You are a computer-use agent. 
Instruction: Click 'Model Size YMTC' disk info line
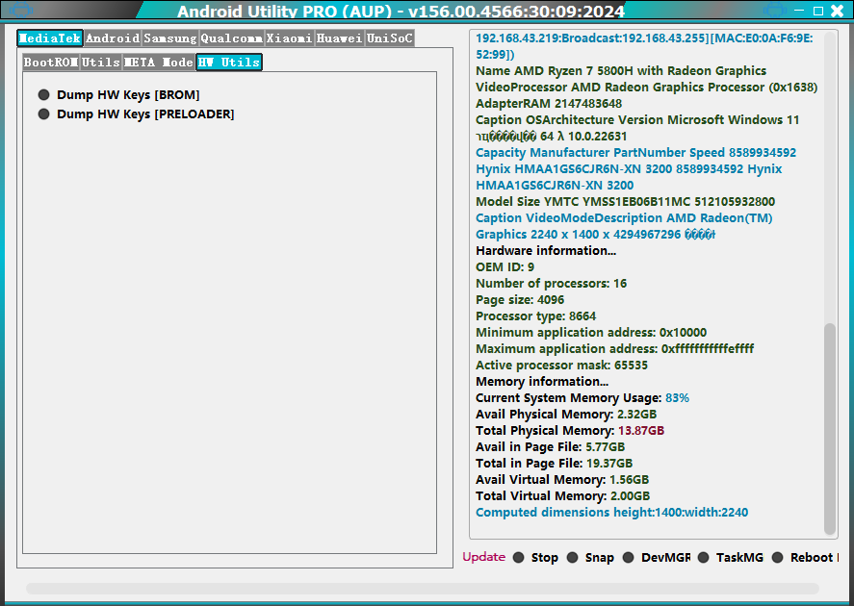pos(625,202)
